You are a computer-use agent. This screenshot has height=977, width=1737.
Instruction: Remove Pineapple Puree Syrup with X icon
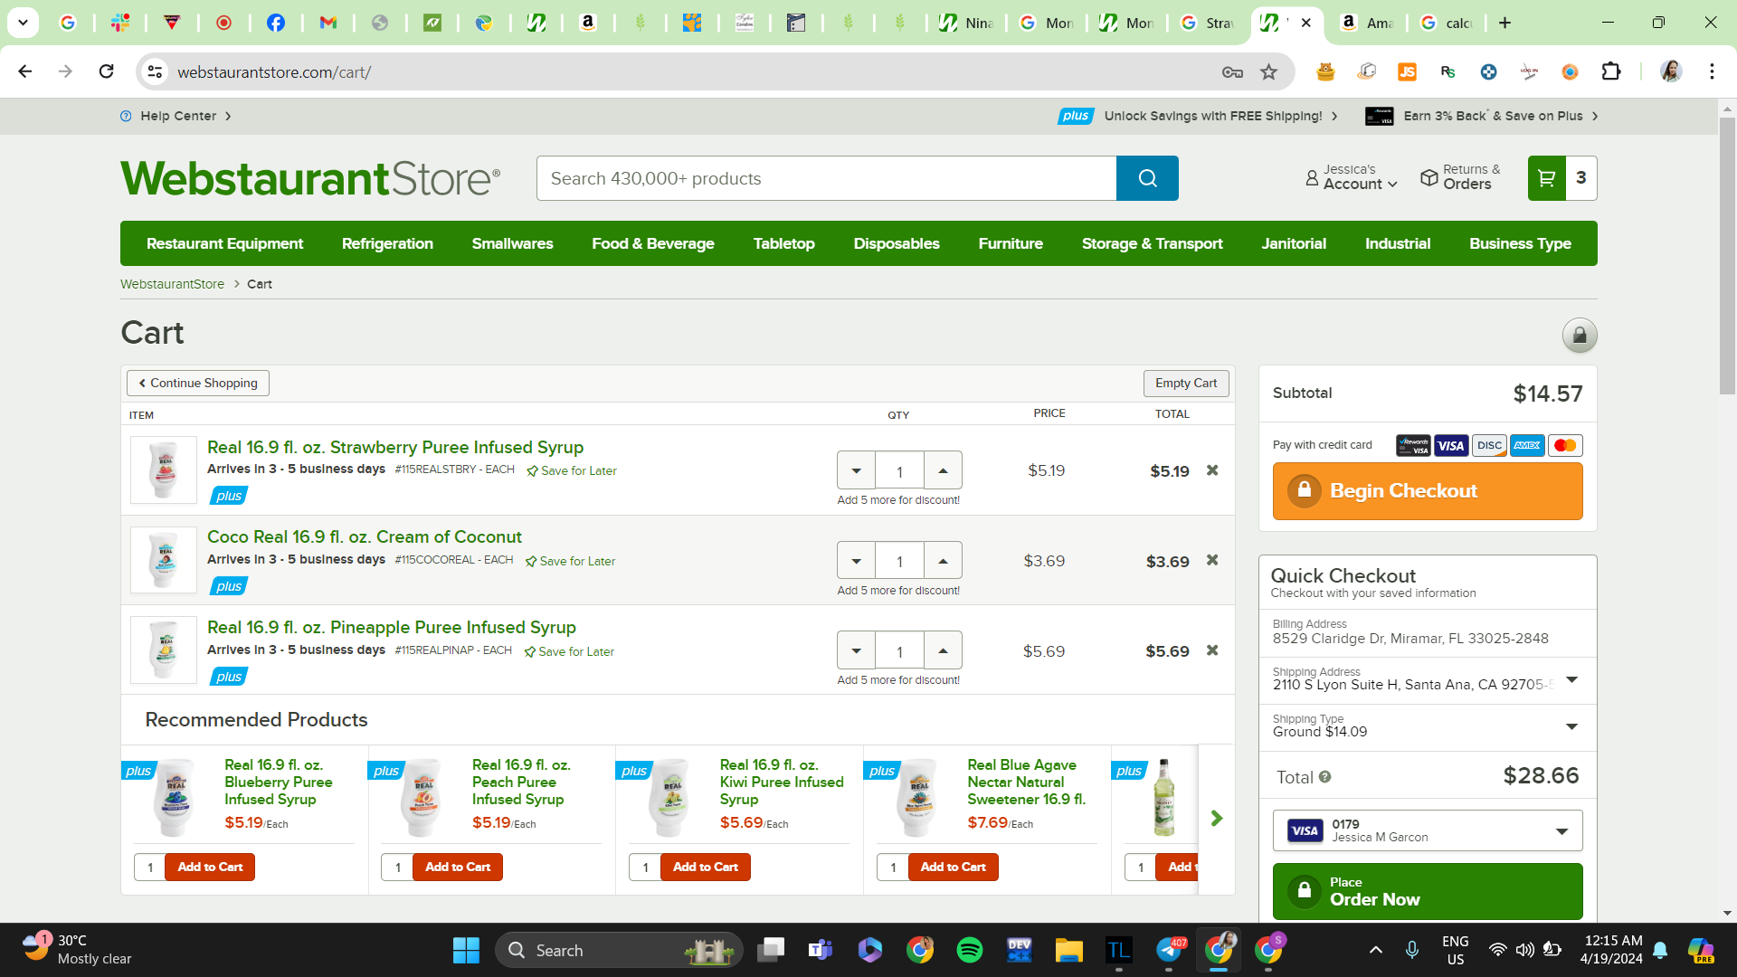(1212, 651)
